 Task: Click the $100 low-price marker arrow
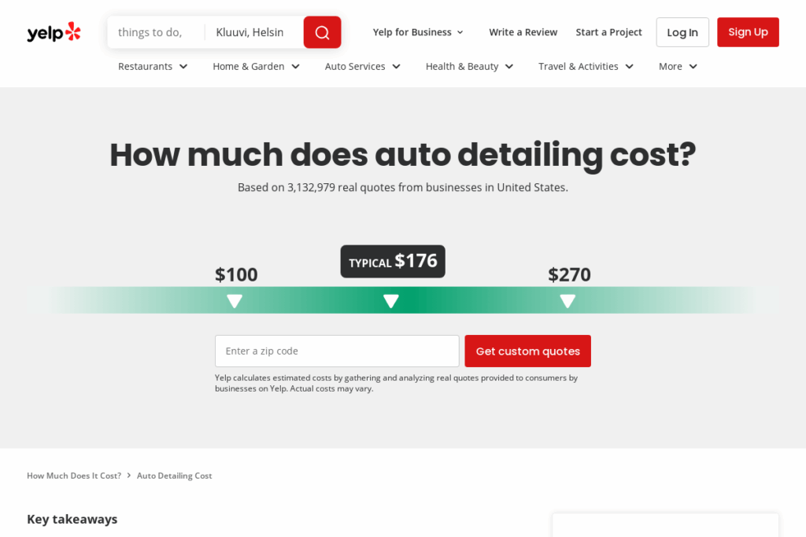(x=235, y=300)
